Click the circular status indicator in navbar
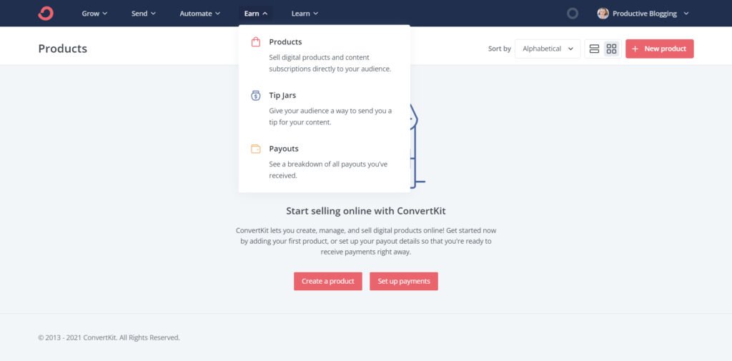 [573, 14]
